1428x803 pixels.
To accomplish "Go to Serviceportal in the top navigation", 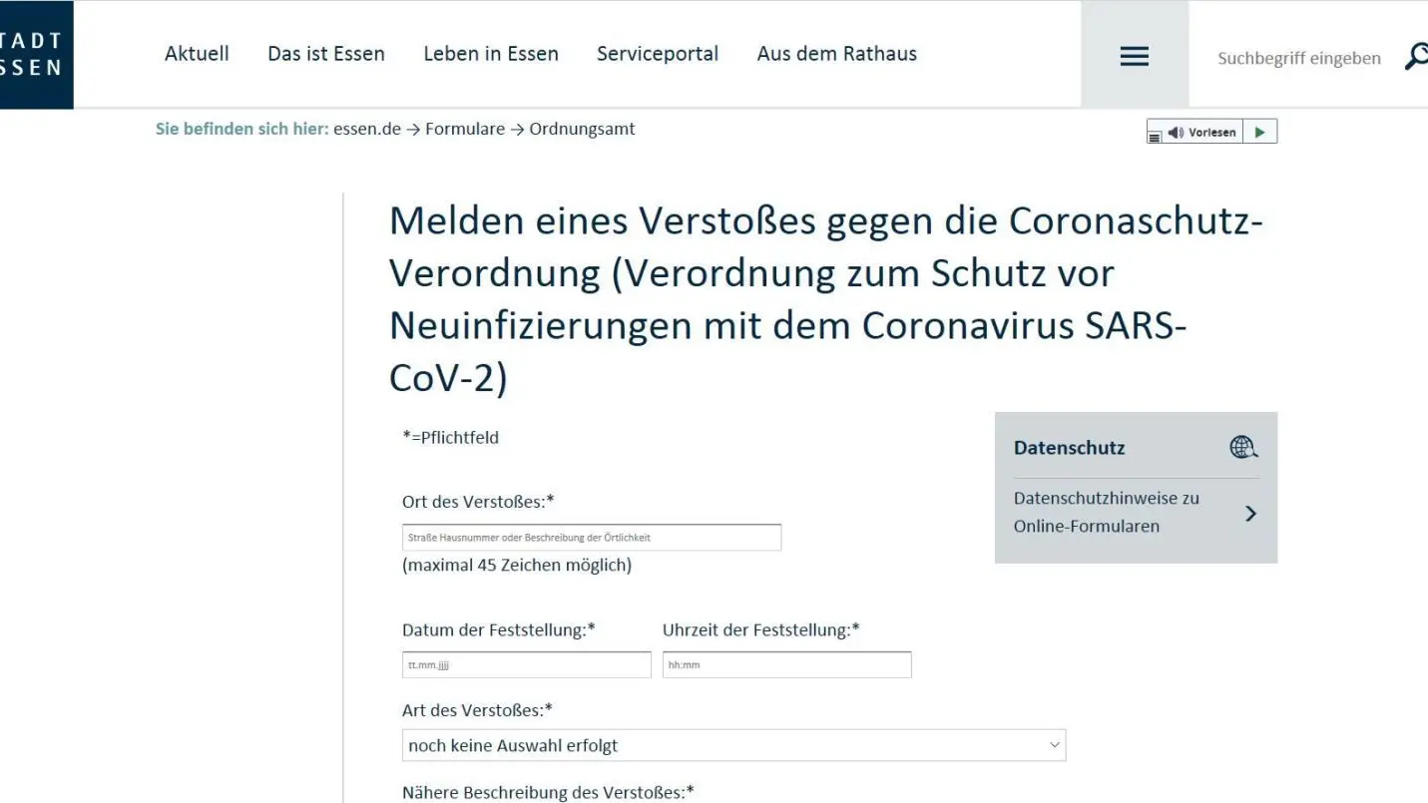I will point(657,54).
